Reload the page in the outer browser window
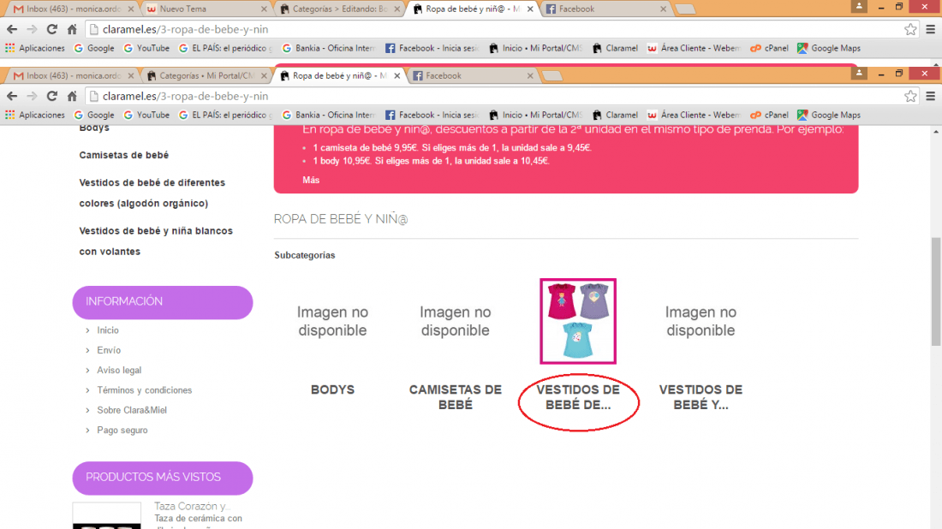The image size is (942, 529). click(x=52, y=29)
